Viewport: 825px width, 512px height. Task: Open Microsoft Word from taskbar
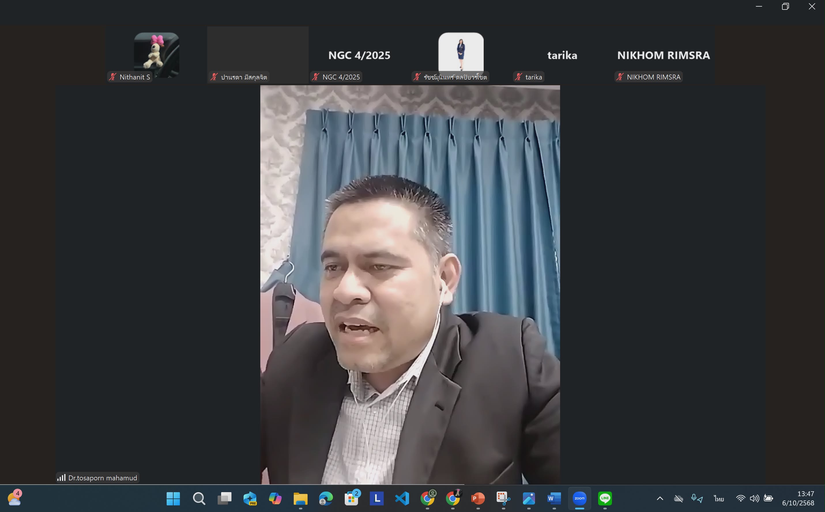click(x=554, y=498)
